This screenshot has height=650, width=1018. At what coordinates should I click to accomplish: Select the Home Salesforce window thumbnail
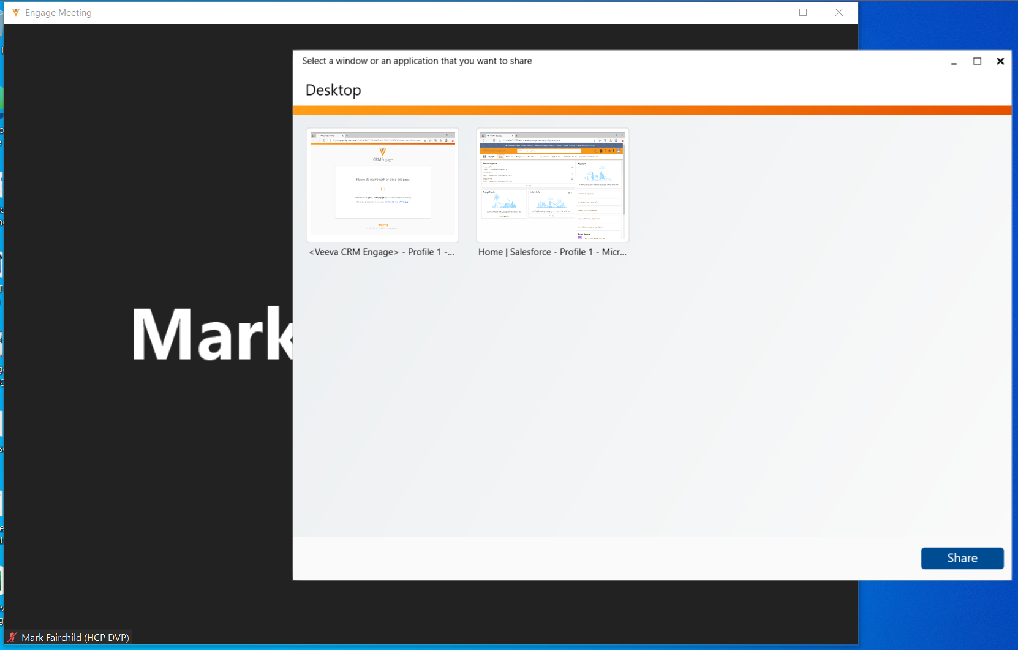click(x=552, y=185)
